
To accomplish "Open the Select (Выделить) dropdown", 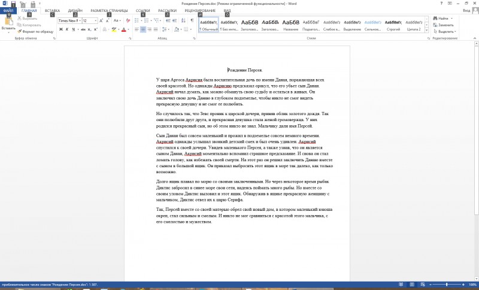I will (x=444, y=32).
